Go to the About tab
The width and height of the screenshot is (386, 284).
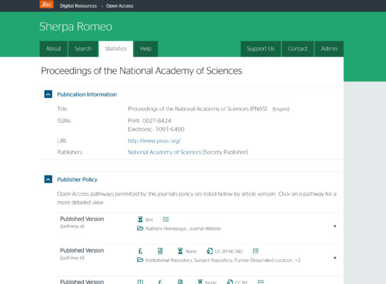tap(53, 49)
